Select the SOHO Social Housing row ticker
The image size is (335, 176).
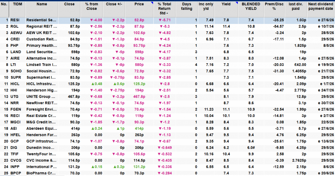click(16, 71)
